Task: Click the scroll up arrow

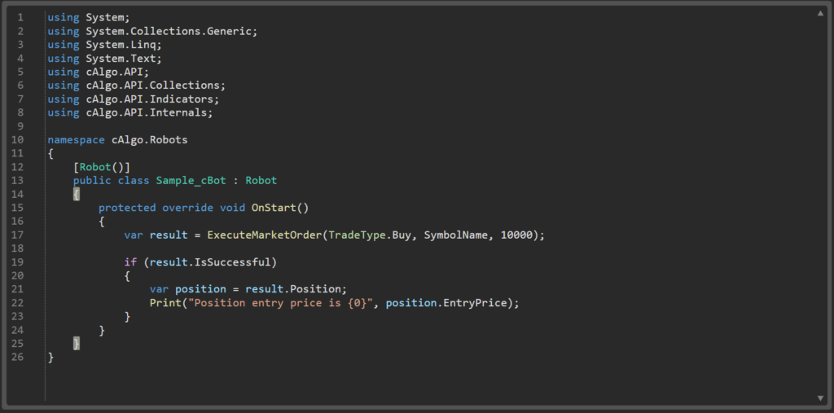Action: (820, 14)
